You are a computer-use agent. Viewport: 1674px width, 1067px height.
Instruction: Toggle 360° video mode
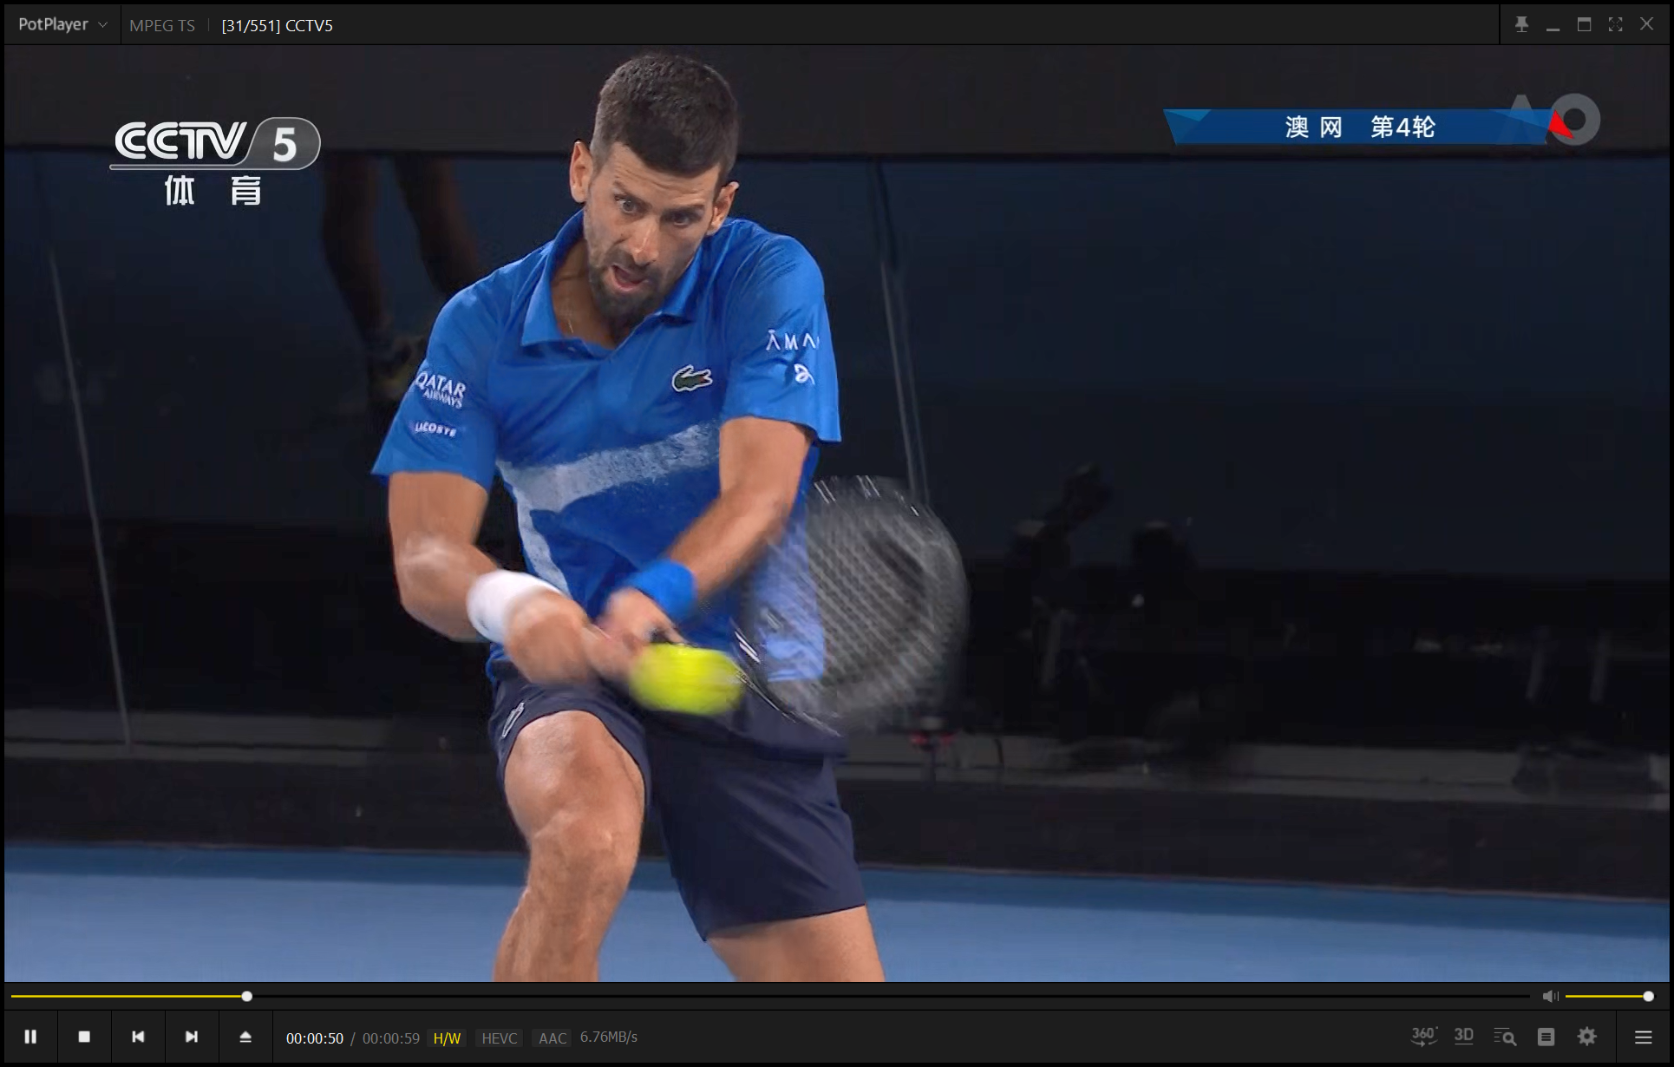pos(1423,1036)
